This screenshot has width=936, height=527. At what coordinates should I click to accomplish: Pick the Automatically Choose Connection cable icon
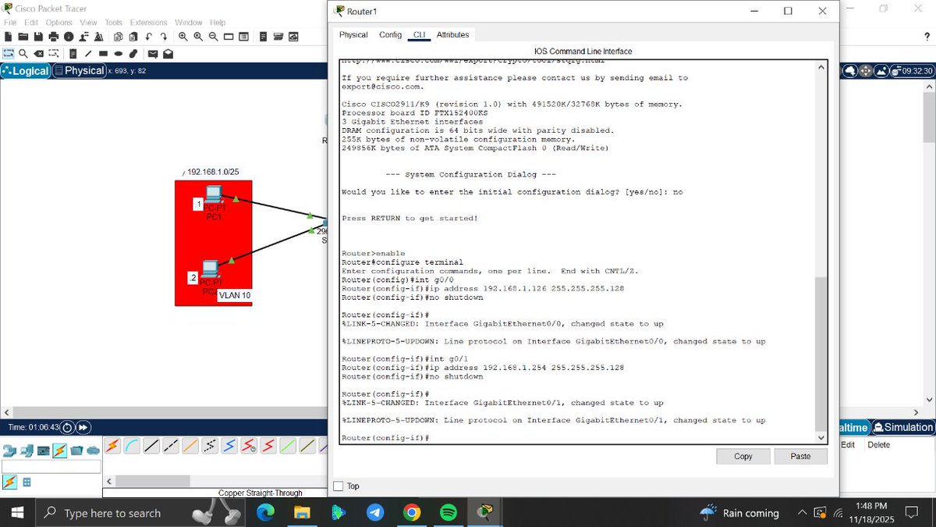click(x=112, y=446)
